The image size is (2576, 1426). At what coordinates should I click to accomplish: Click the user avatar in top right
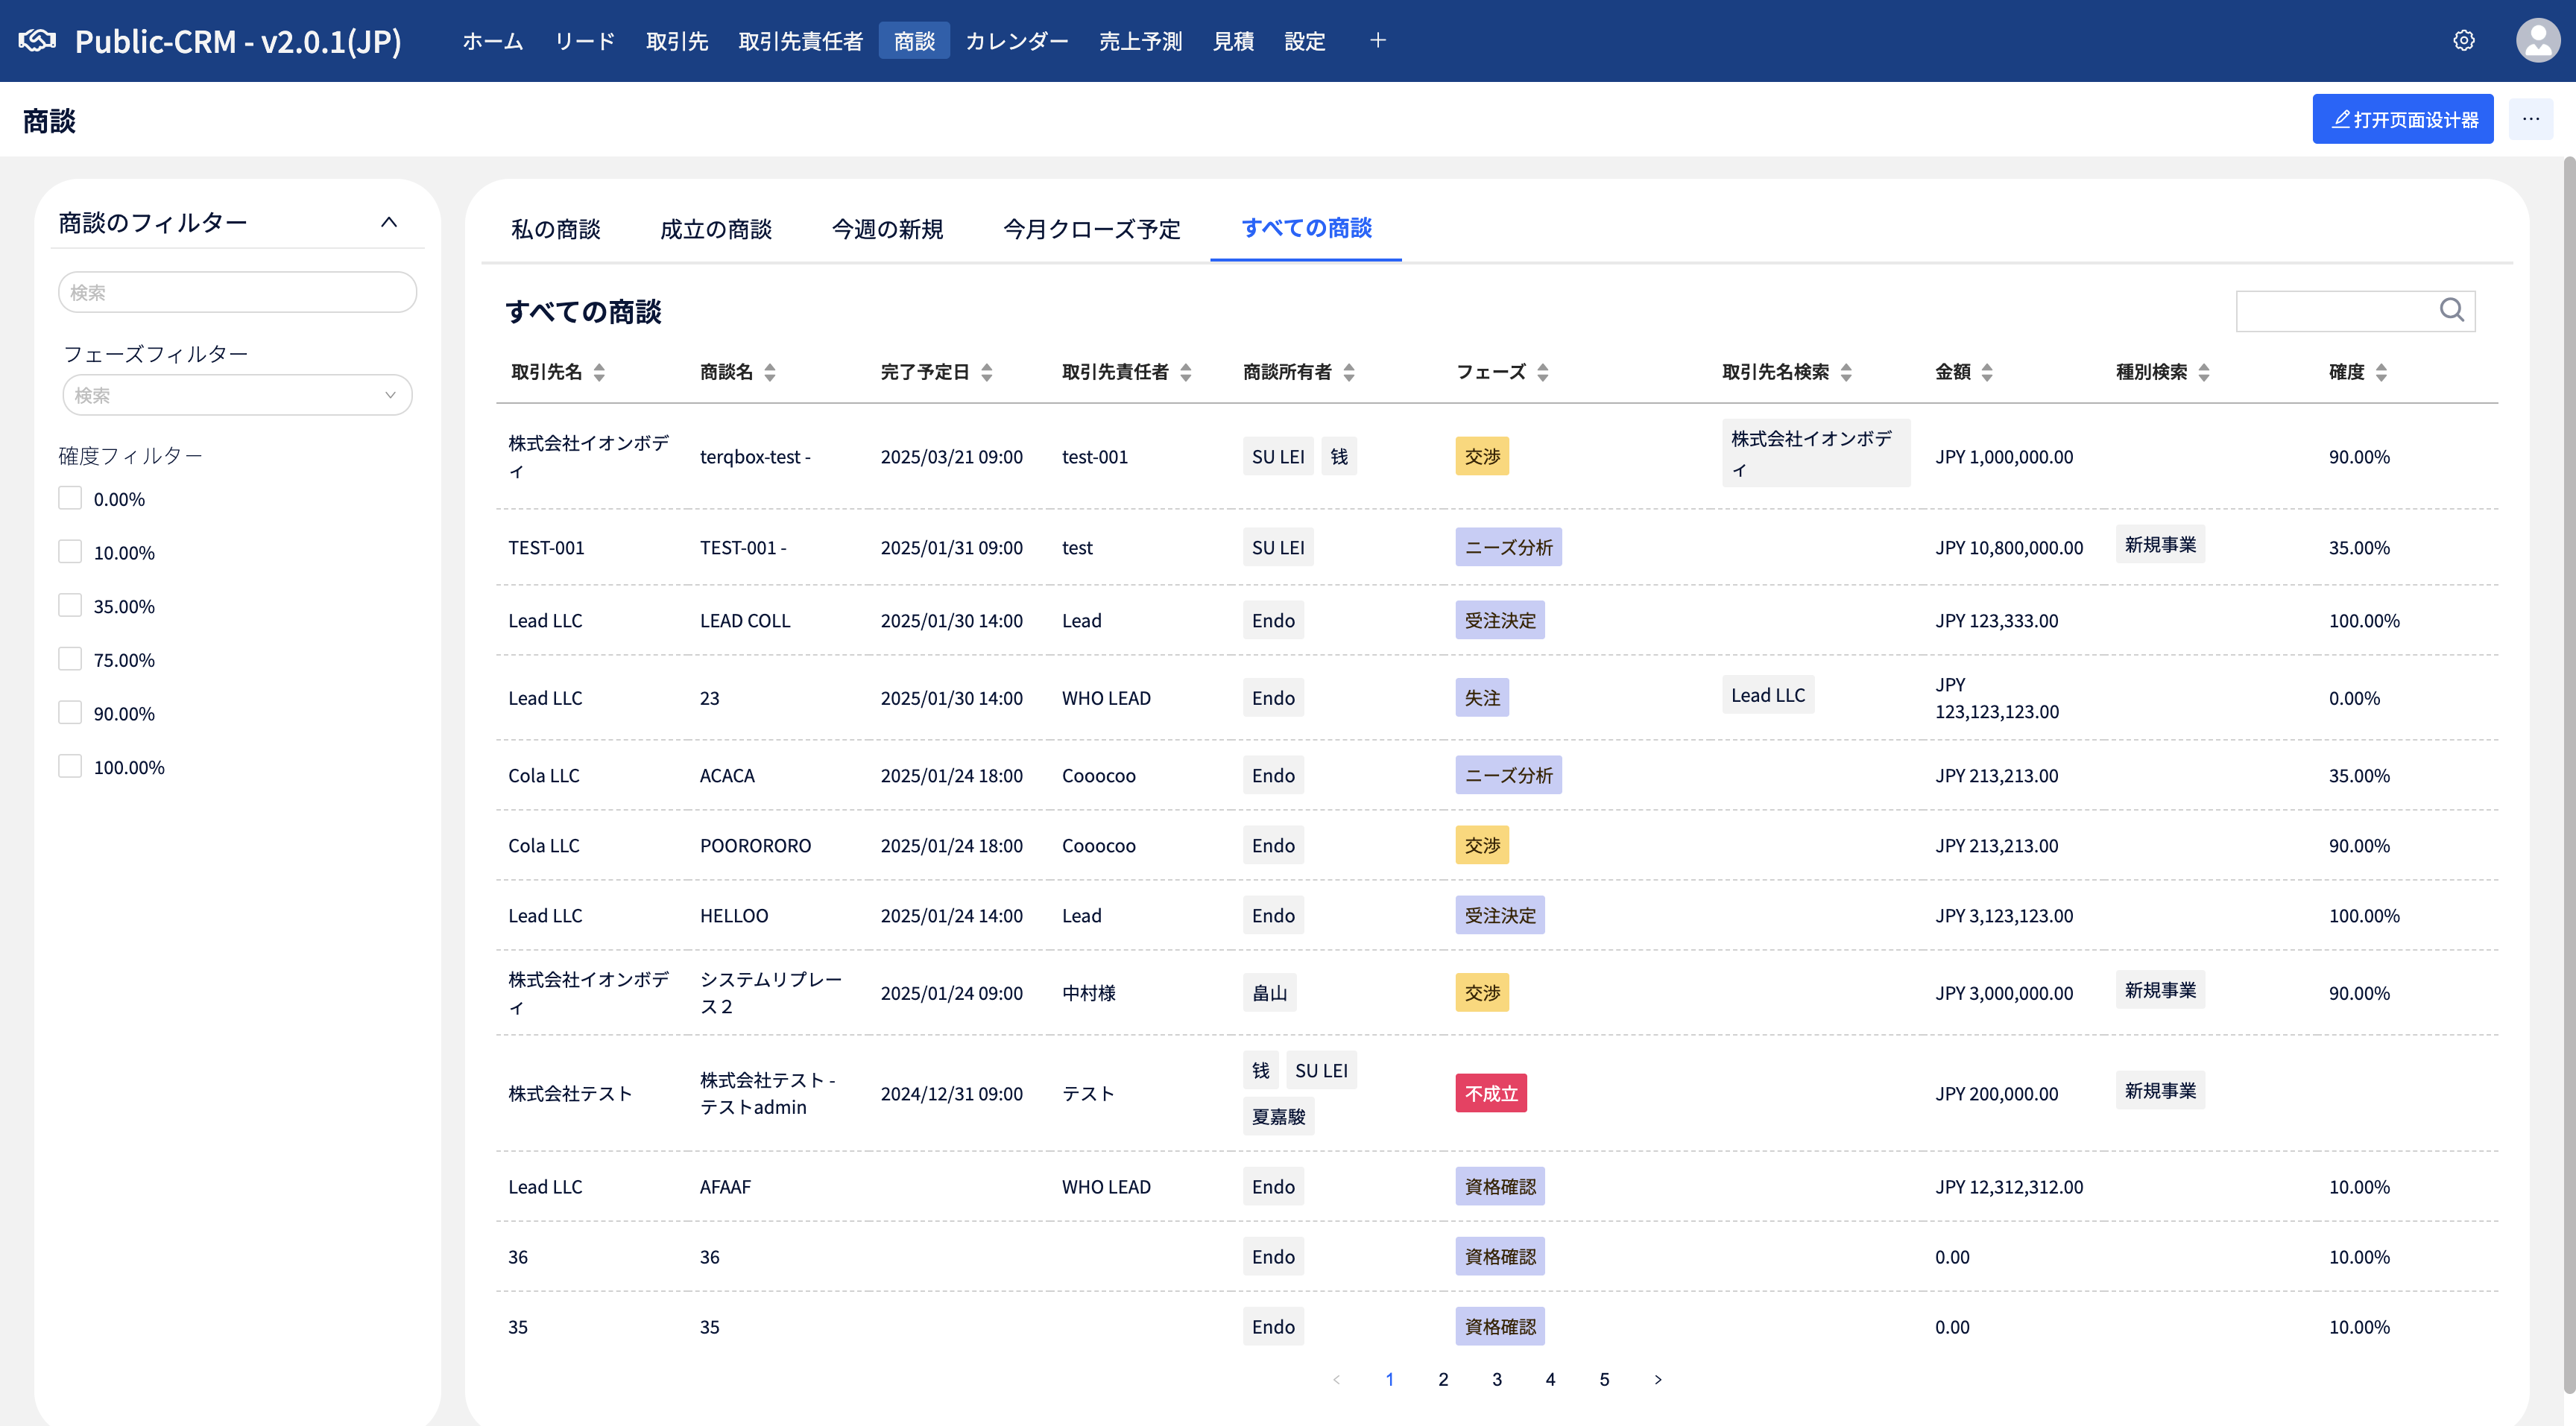[x=2538, y=40]
